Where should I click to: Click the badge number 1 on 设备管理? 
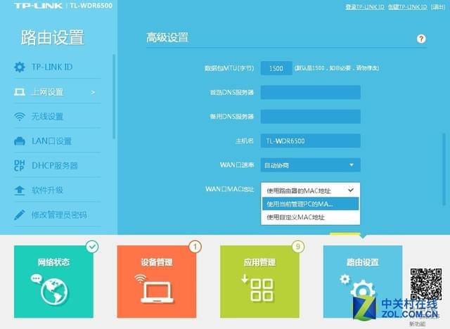click(x=195, y=247)
